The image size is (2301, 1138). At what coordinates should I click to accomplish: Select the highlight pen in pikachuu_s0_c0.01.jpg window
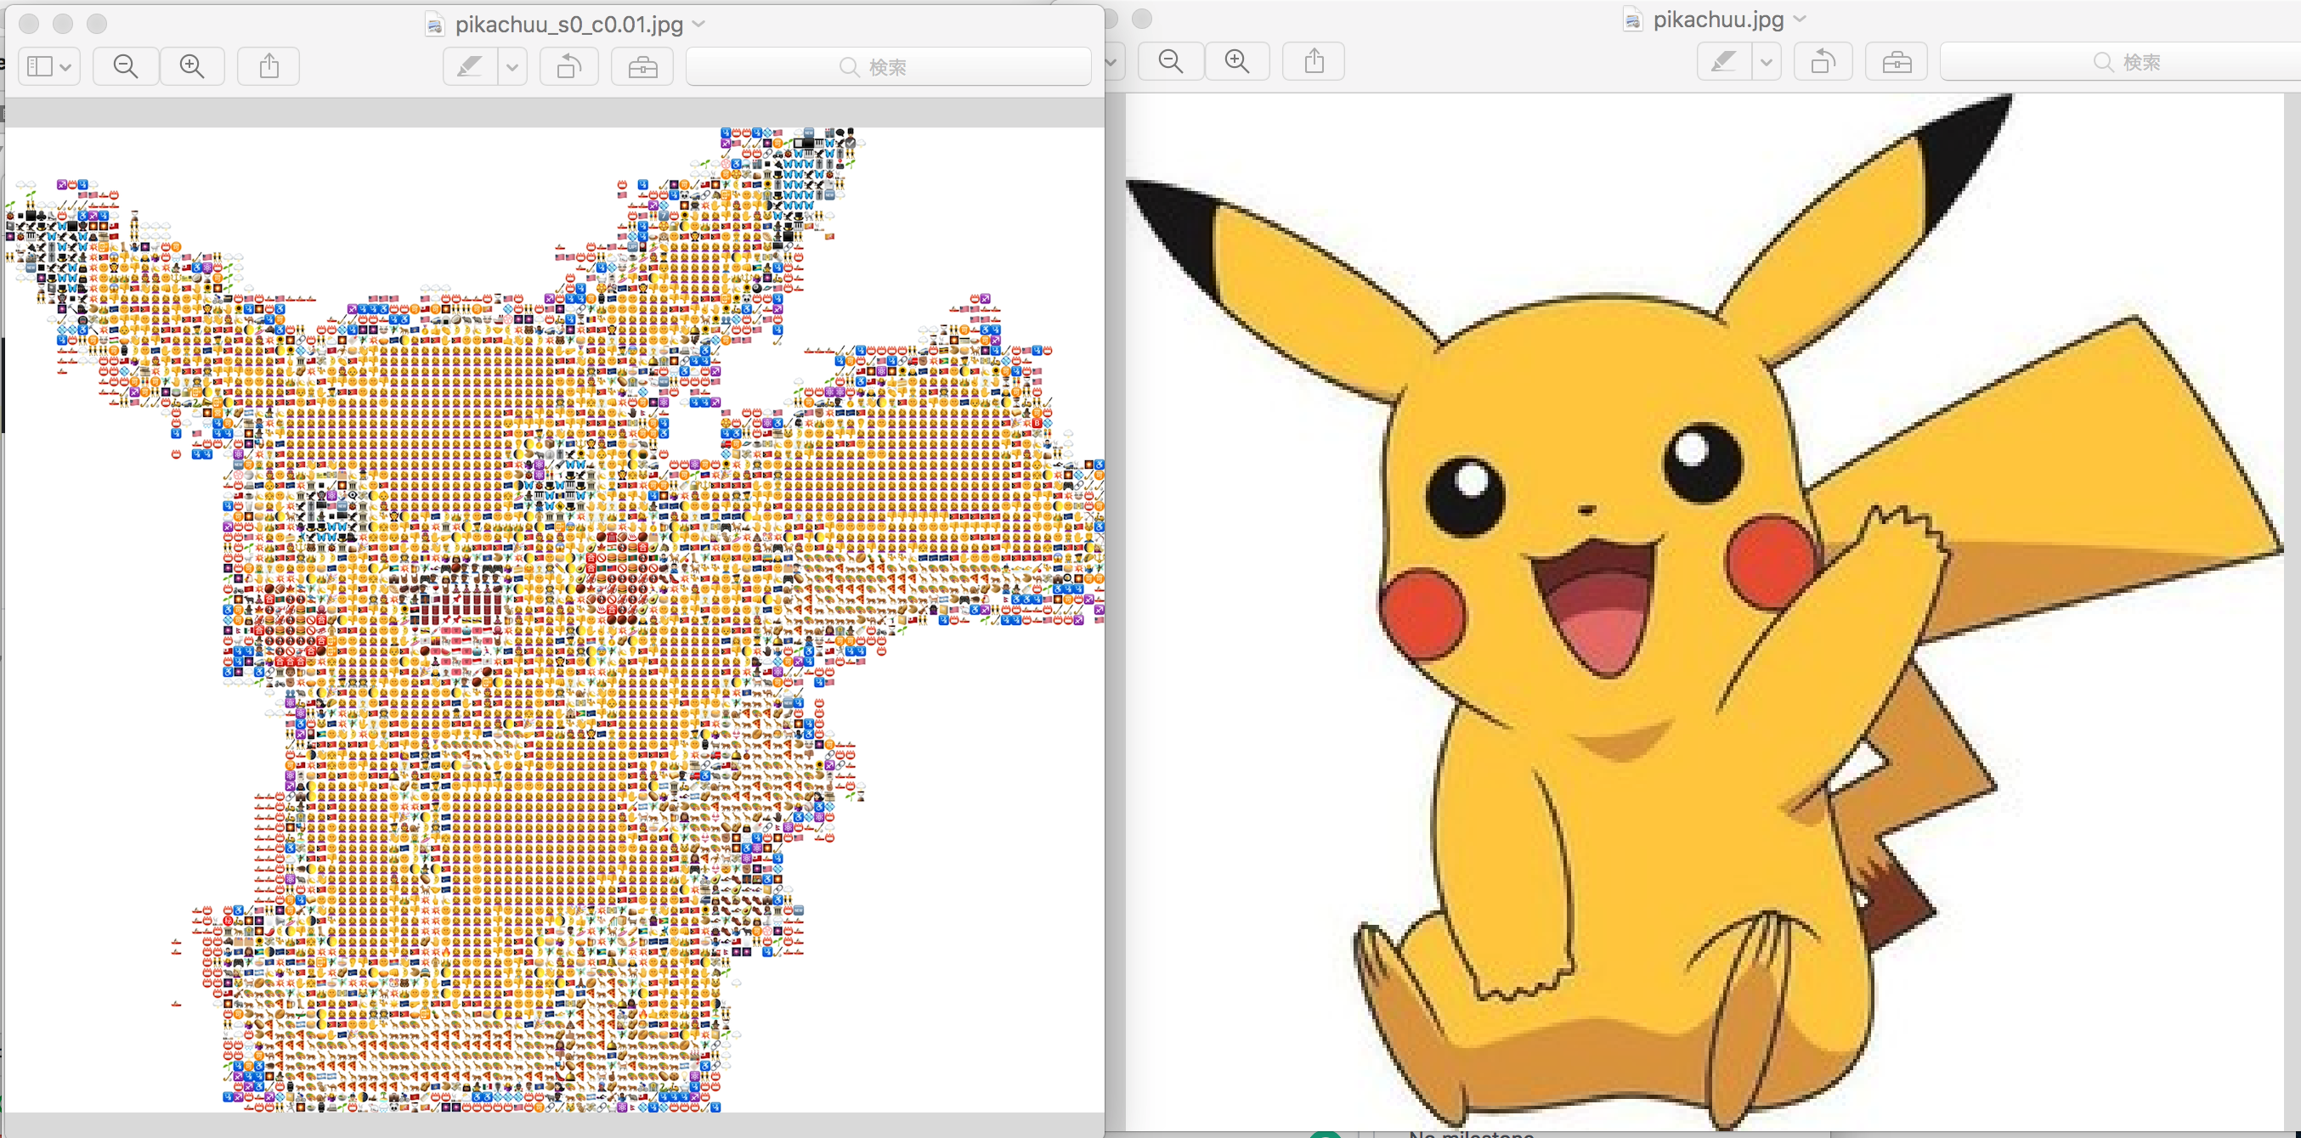pyautogui.click(x=470, y=66)
